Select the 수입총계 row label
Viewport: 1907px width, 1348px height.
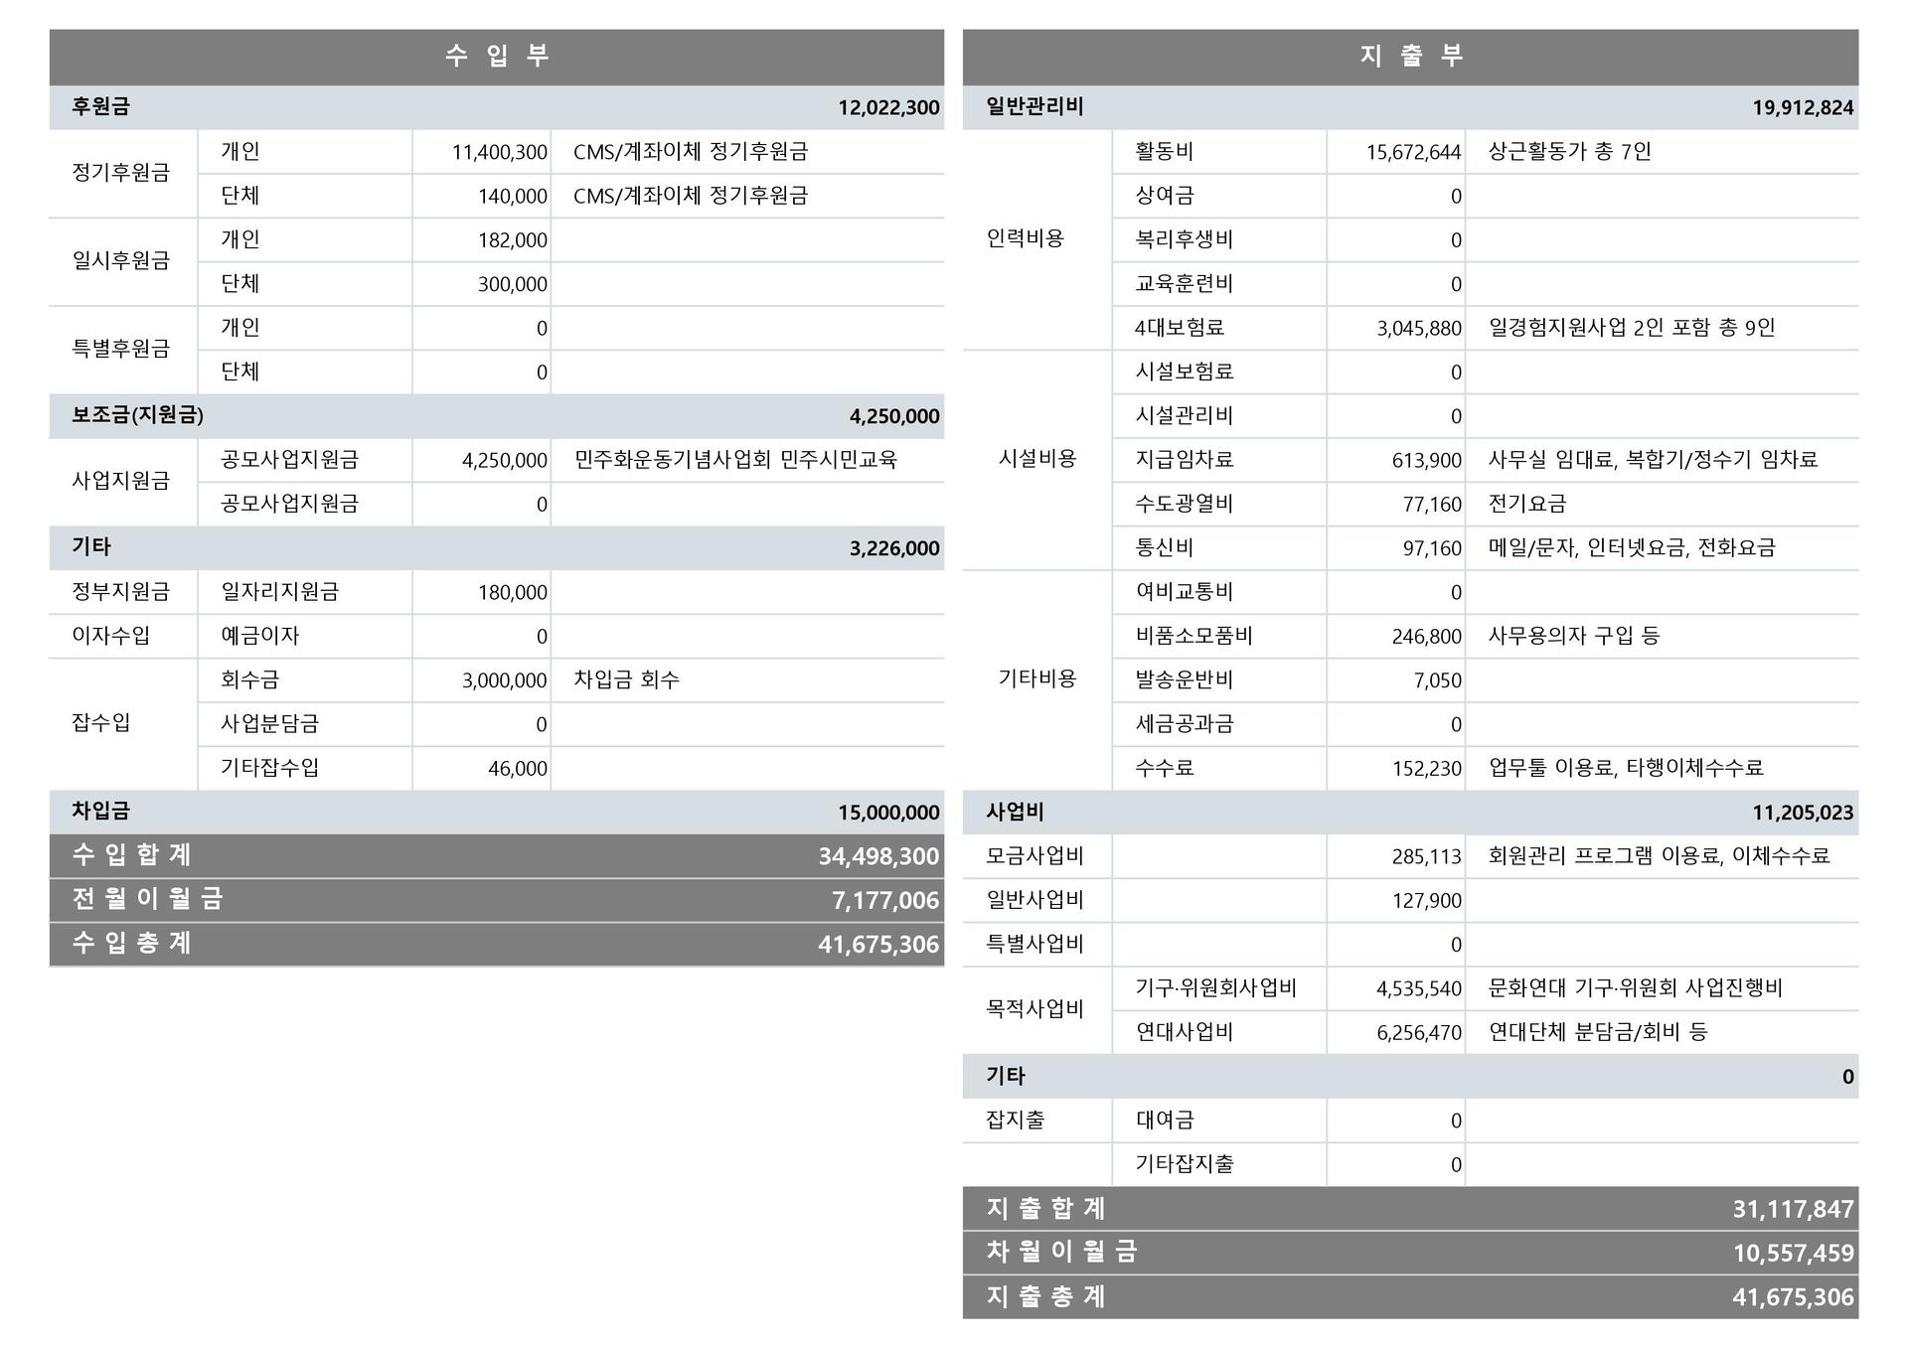(x=131, y=943)
